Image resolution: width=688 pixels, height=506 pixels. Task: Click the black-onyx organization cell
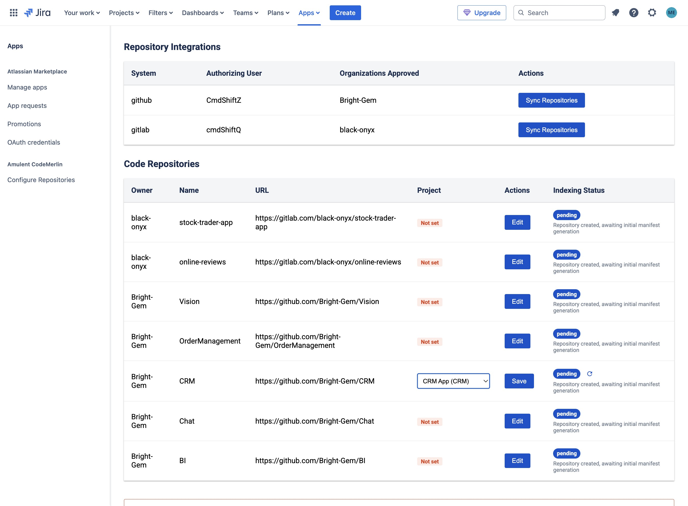357,130
